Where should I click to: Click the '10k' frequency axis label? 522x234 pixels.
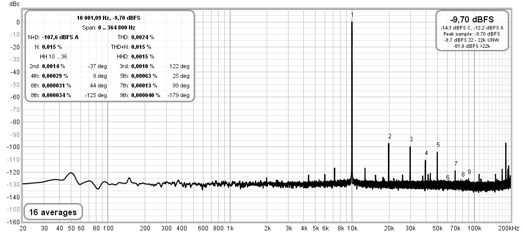(352, 228)
